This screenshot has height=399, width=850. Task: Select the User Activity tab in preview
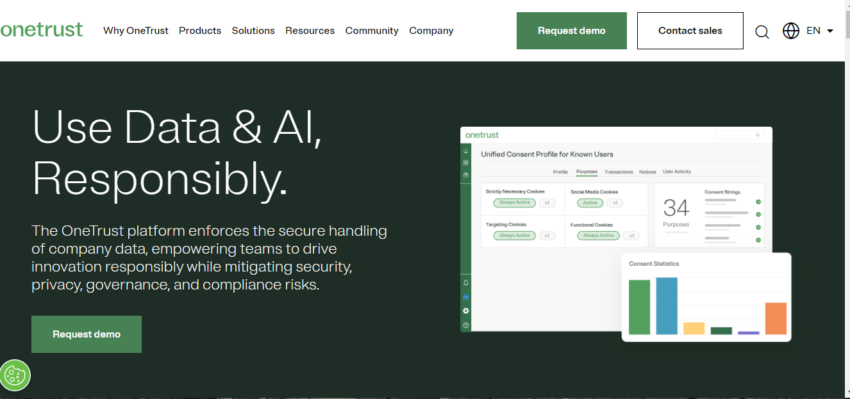(677, 172)
